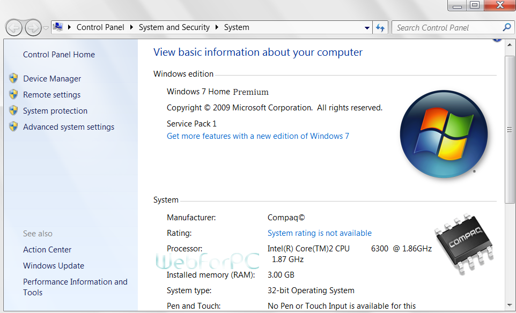Click the Back navigation arrow

14,28
